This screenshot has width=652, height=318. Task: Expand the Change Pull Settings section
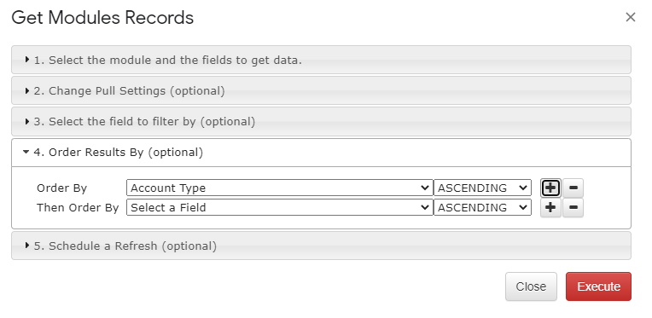tap(321, 90)
